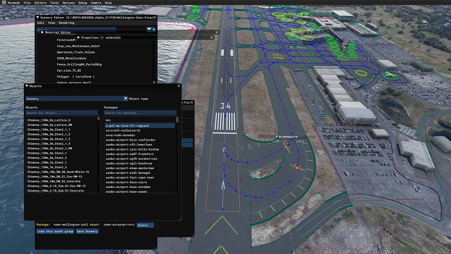Click the small arrow beside the filter funnel
The image size is (451, 254).
click(153, 30)
